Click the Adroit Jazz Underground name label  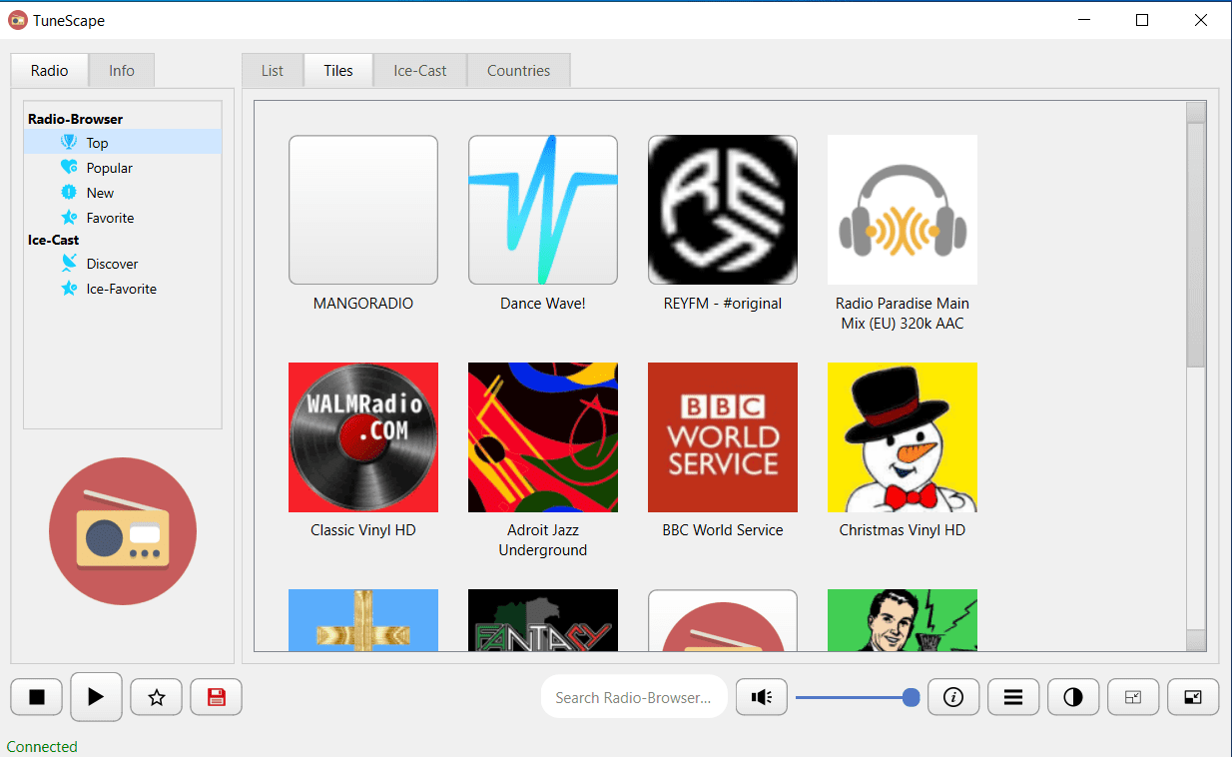(x=543, y=540)
